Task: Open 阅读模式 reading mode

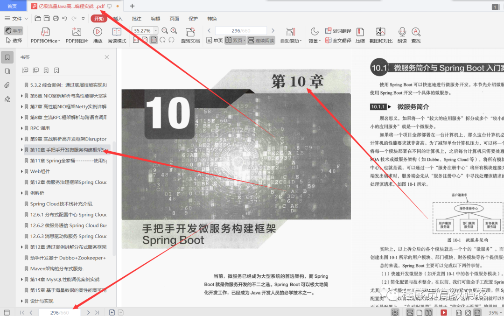Action: click(117, 35)
